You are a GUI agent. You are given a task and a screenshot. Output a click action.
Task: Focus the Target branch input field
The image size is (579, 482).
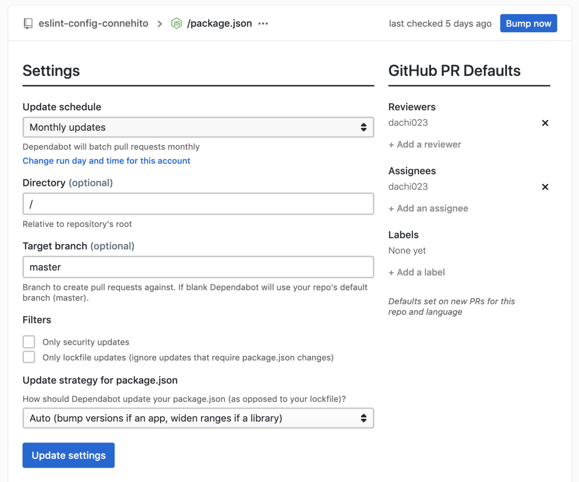198,267
